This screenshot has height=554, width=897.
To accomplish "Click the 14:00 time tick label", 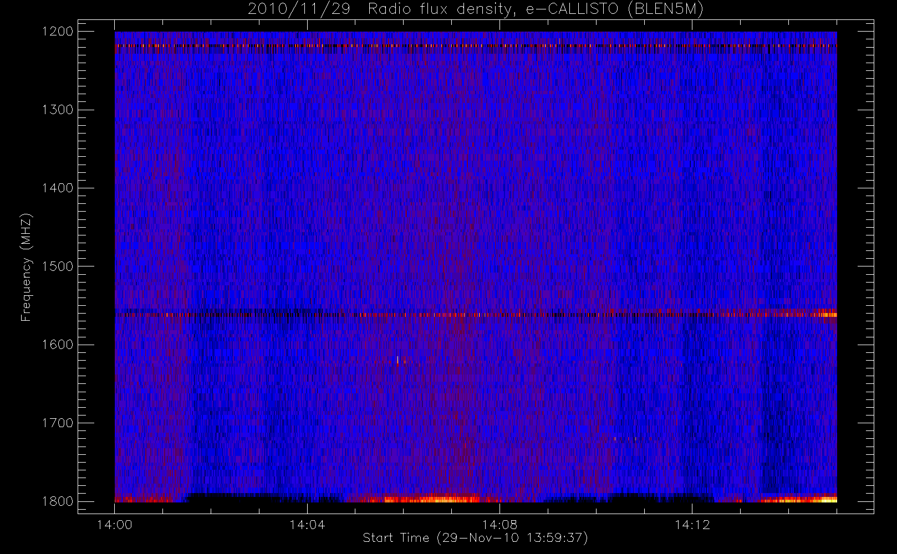I will click(x=115, y=525).
